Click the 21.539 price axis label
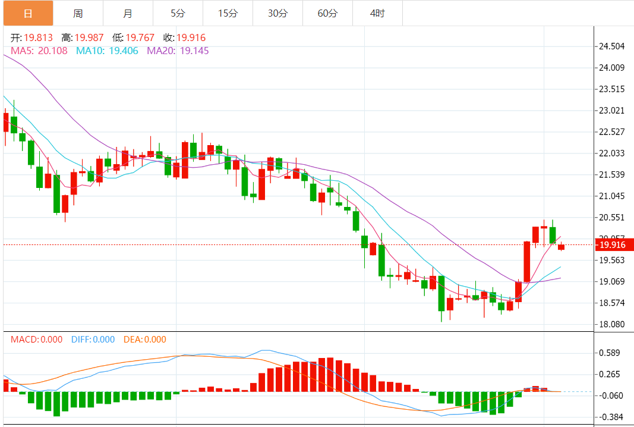 [x=612, y=174]
